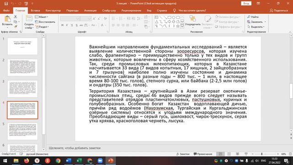Click the zoom slider handle
This screenshot has height=165, width=293.
(x=262, y=154)
